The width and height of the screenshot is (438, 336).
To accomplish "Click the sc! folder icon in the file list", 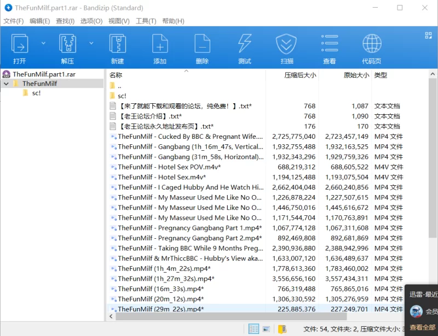I will click(x=113, y=96).
